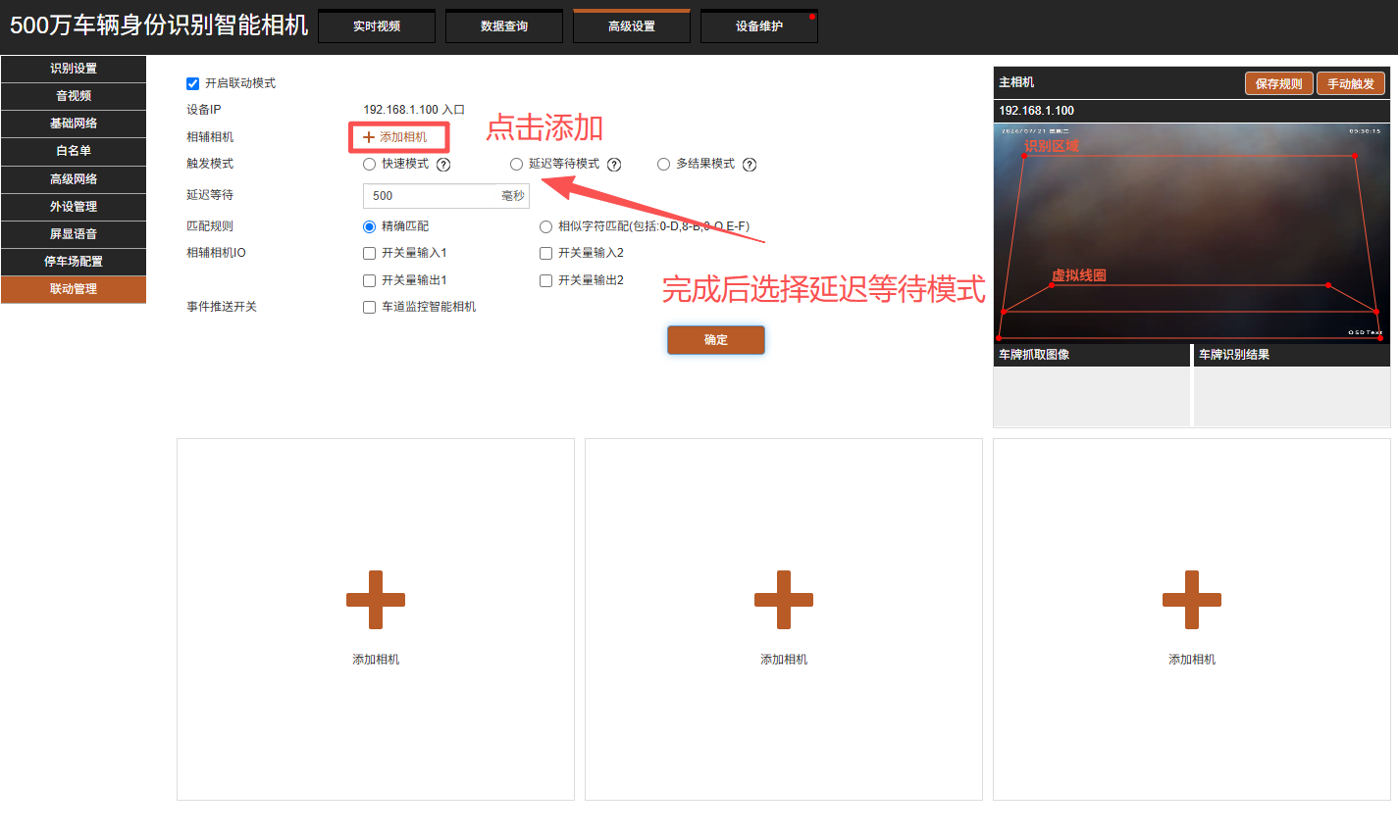Select the 多结果模式 radio button
Viewport: 1398px width, 838px height.
(663, 164)
